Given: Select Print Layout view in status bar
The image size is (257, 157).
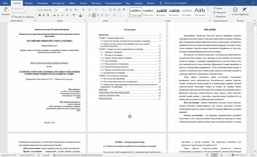Looking at the screenshot, I should pos(214,155).
